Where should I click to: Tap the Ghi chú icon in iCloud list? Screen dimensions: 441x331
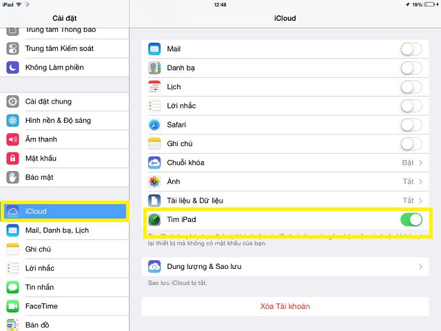[x=154, y=144]
